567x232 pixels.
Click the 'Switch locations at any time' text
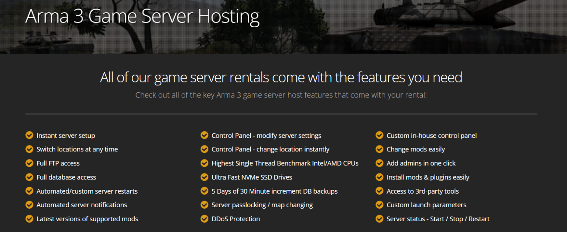tap(77, 149)
